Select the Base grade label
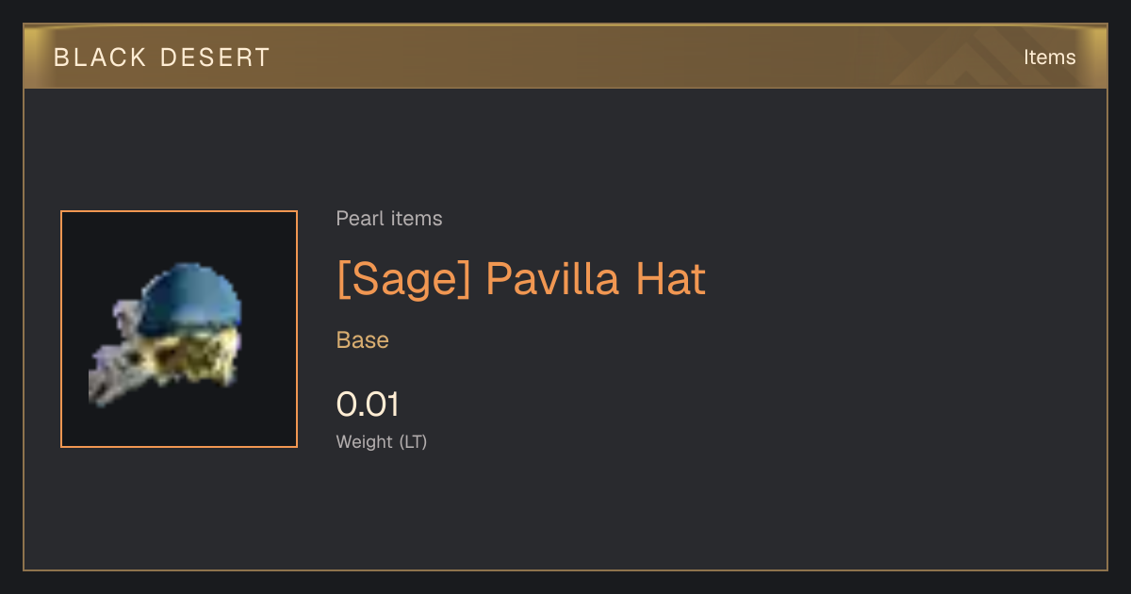1131x594 pixels. click(x=363, y=340)
